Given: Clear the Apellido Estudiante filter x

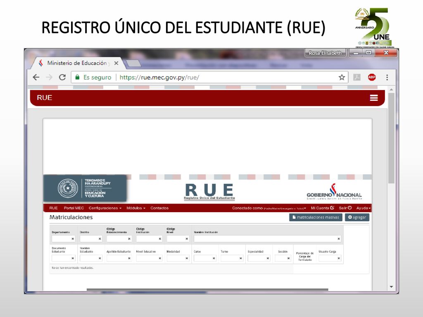Looking at the screenshot, I should pyautogui.click(x=129, y=258).
